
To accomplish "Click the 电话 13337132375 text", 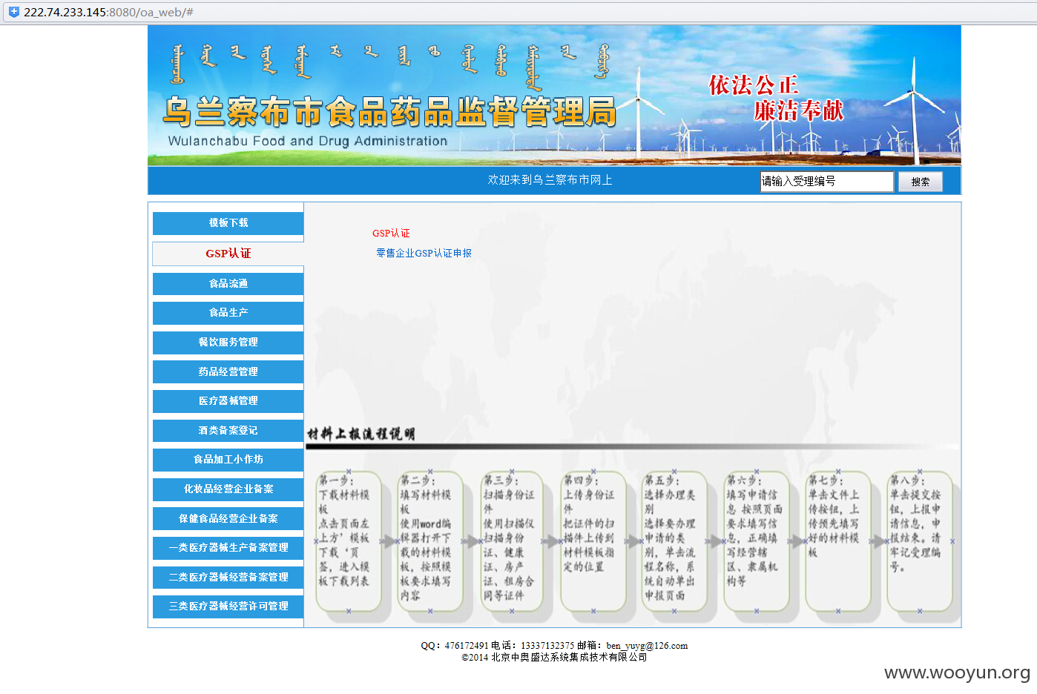I will (x=533, y=646).
